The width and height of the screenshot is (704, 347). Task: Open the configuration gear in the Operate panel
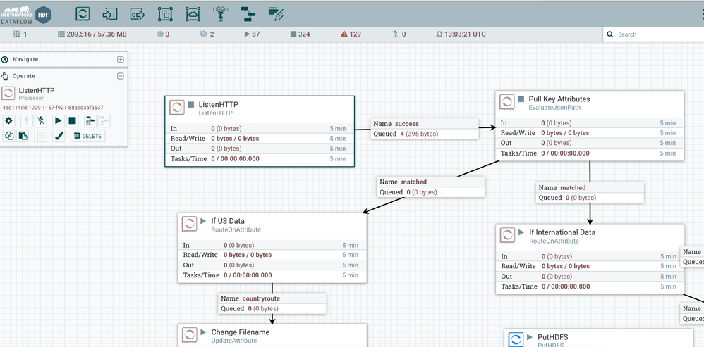9,121
